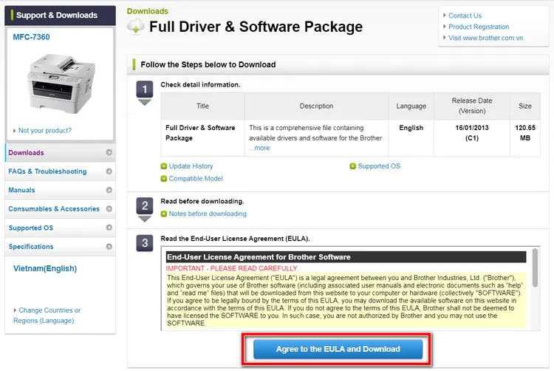The width and height of the screenshot is (554, 371).
Task: Click the cloud download icon beside the title
Action: [136, 27]
